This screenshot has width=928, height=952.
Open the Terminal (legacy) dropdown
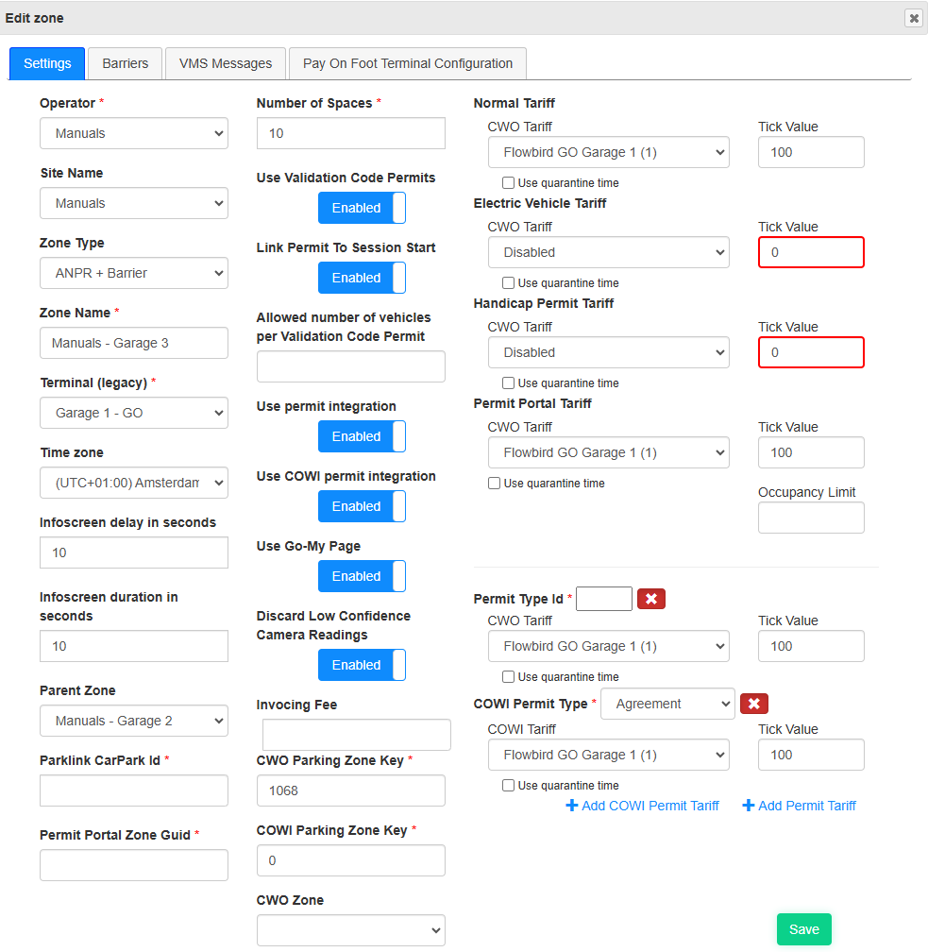coord(134,413)
